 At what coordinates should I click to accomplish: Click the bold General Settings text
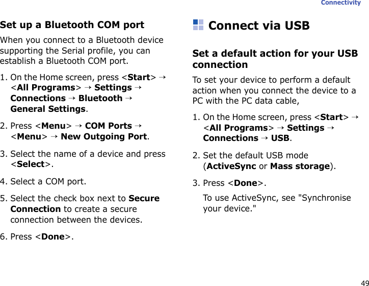48,109
